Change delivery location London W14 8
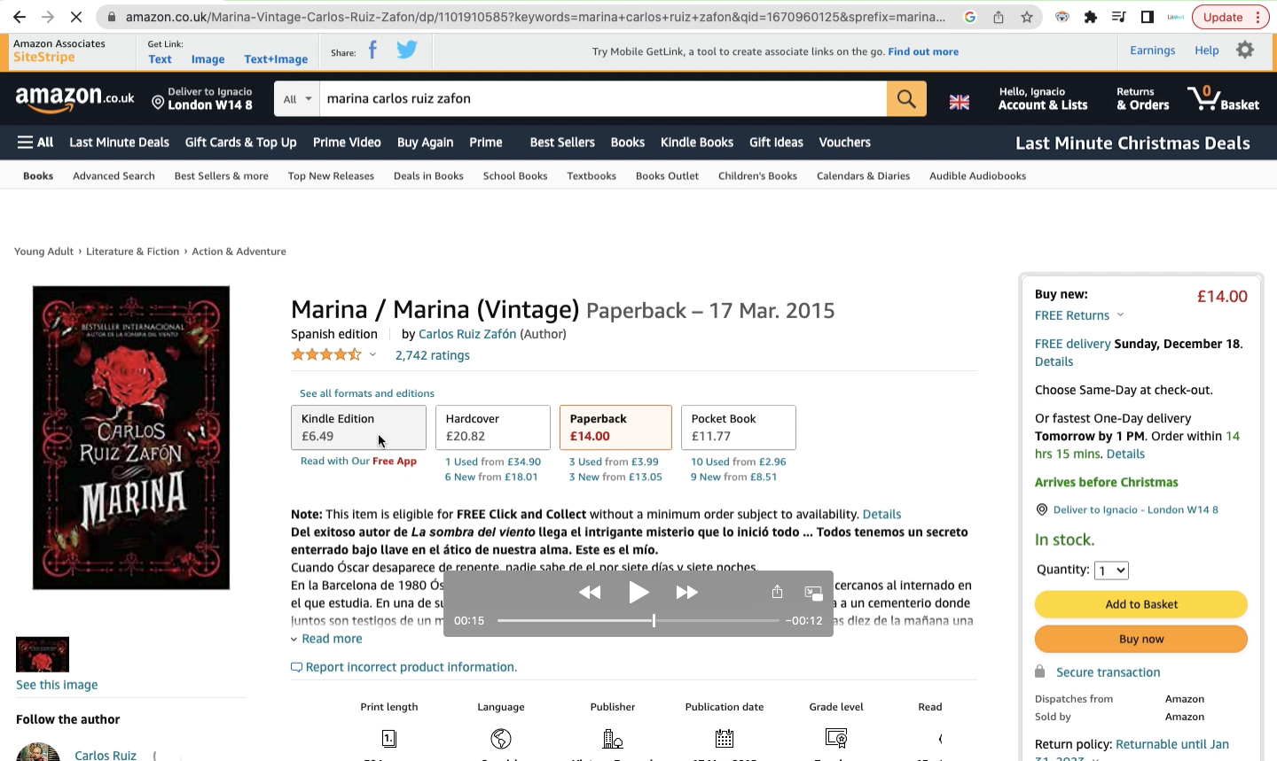The image size is (1277, 761). [x=202, y=98]
